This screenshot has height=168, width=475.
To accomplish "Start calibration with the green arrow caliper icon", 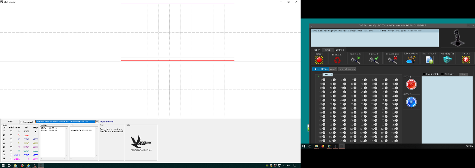I will [355, 60].
